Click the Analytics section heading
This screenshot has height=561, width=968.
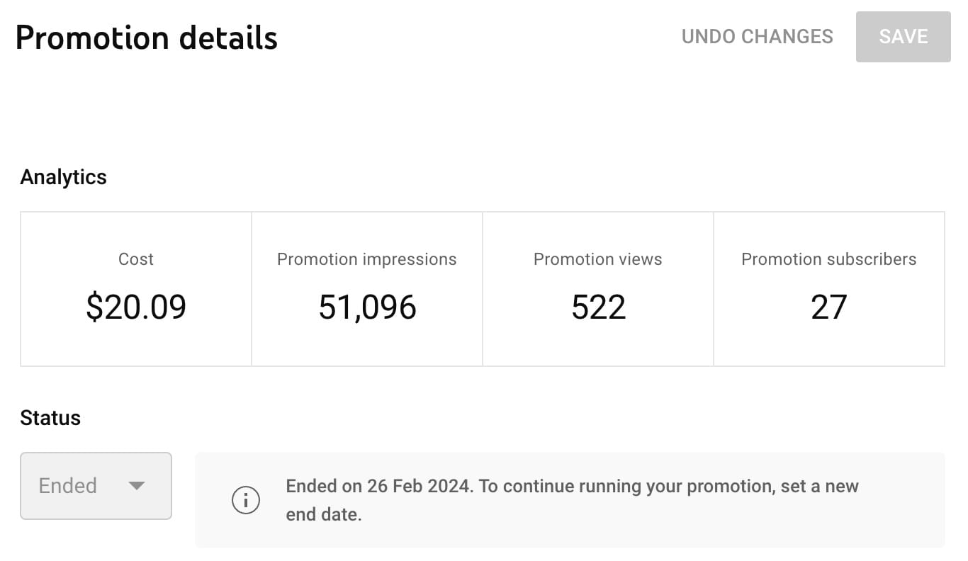coord(63,176)
